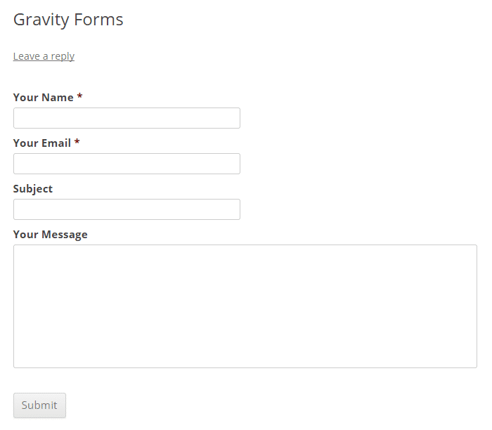
Task: Click the word Message in textarea label
Action: (65, 235)
